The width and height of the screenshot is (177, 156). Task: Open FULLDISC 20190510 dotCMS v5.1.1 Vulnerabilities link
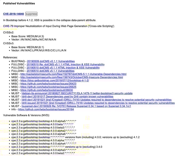point(50,71)
